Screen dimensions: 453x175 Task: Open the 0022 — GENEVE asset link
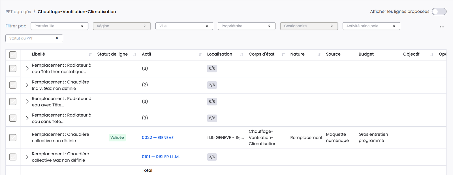coord(158,137)
